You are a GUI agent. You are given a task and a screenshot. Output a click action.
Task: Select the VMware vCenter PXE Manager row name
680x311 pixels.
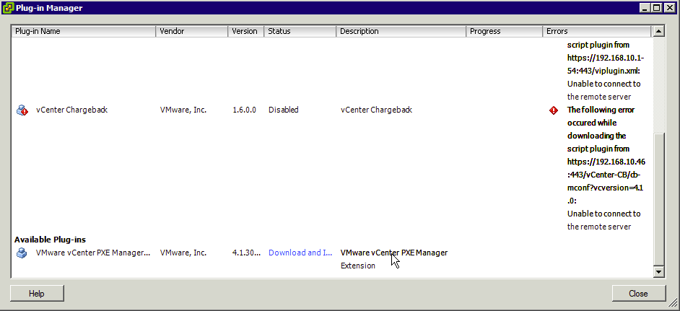pyautogui.click(x=93, y=253)
